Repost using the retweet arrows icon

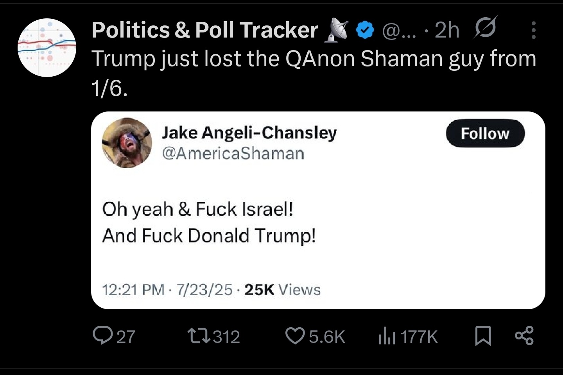pos(199,336)
